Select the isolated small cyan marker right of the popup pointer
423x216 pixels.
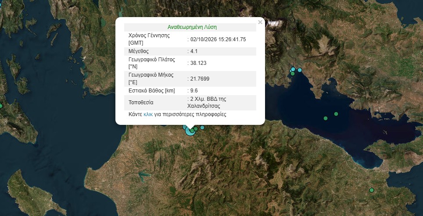click(x=202, y=127)
